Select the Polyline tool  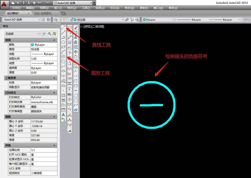tap(63, 37)
